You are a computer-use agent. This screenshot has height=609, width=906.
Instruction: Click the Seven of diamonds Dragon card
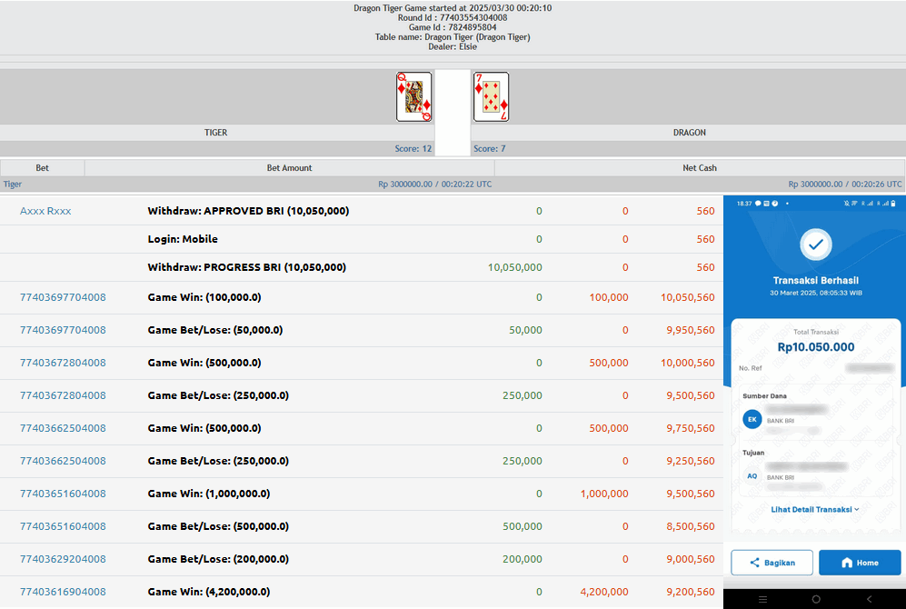click(491, 97)
